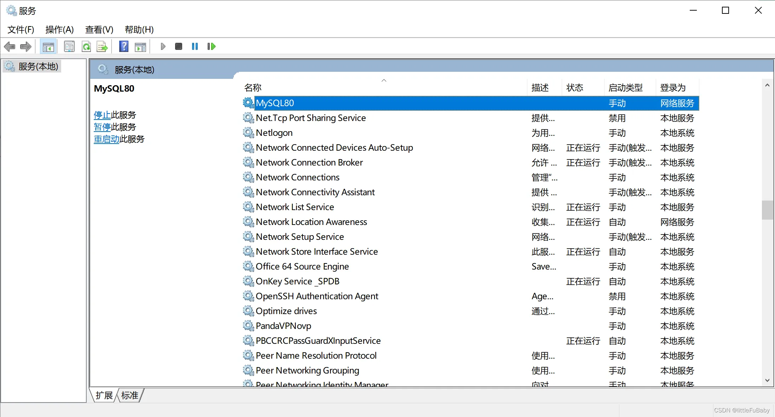Image resolution: width=775 pixels, height=417 pixels.
Task: Open the blue Help toolbar icon
Action: point(124,46)
